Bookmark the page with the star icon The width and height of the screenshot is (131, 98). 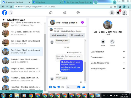[x=115, y=7]
